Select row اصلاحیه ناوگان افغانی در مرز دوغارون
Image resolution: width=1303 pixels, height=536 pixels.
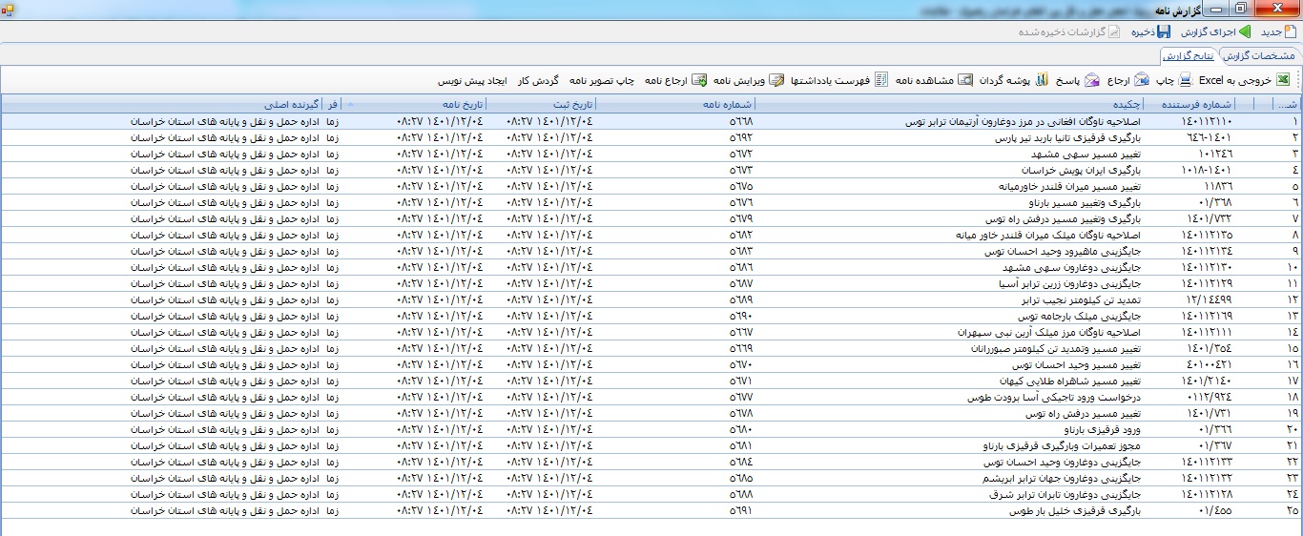[x=651, y=122]
